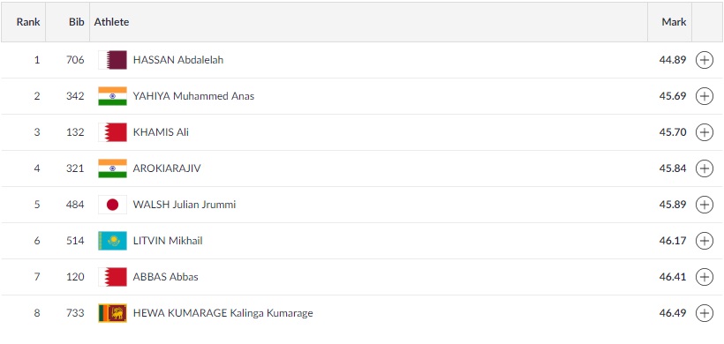
Task: Open athlete link WALSH Julian Jrummi
Action: [185, 205]
